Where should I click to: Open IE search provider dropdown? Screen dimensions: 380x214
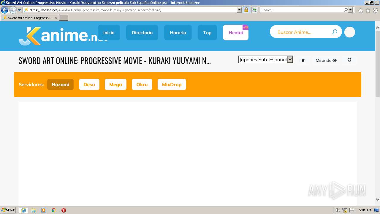point(351,10)
